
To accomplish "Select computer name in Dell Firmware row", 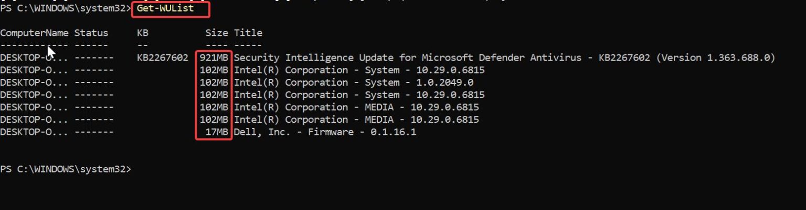I will 34,132.
